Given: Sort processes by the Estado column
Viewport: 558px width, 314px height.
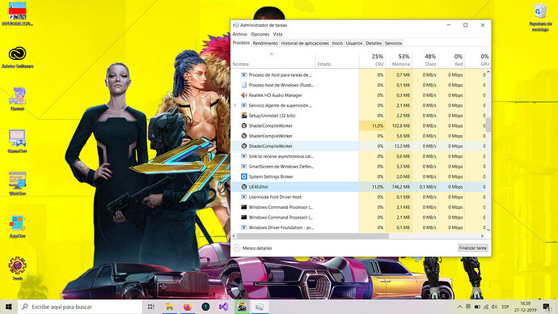Looking at the screenshot, I should pyautogui.click(x=337, y=60).
